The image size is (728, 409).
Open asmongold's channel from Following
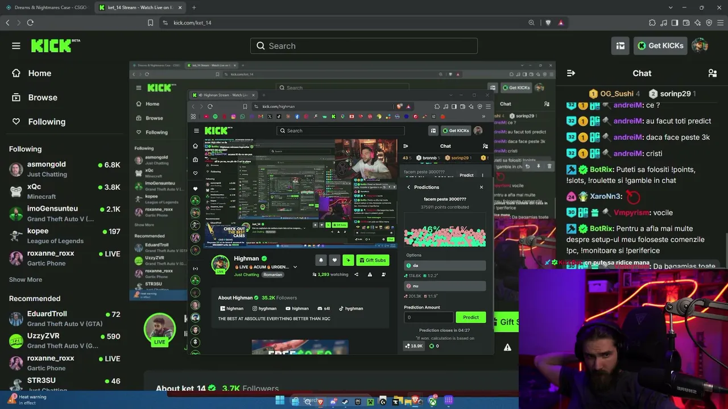point(65,169)
